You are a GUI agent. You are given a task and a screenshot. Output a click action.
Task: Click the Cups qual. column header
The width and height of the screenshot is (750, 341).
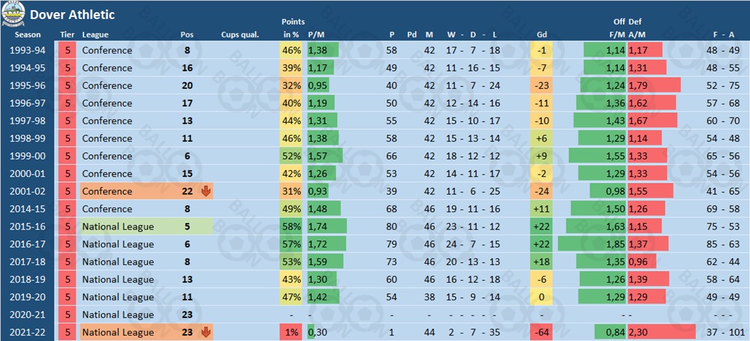pos(240,35)
